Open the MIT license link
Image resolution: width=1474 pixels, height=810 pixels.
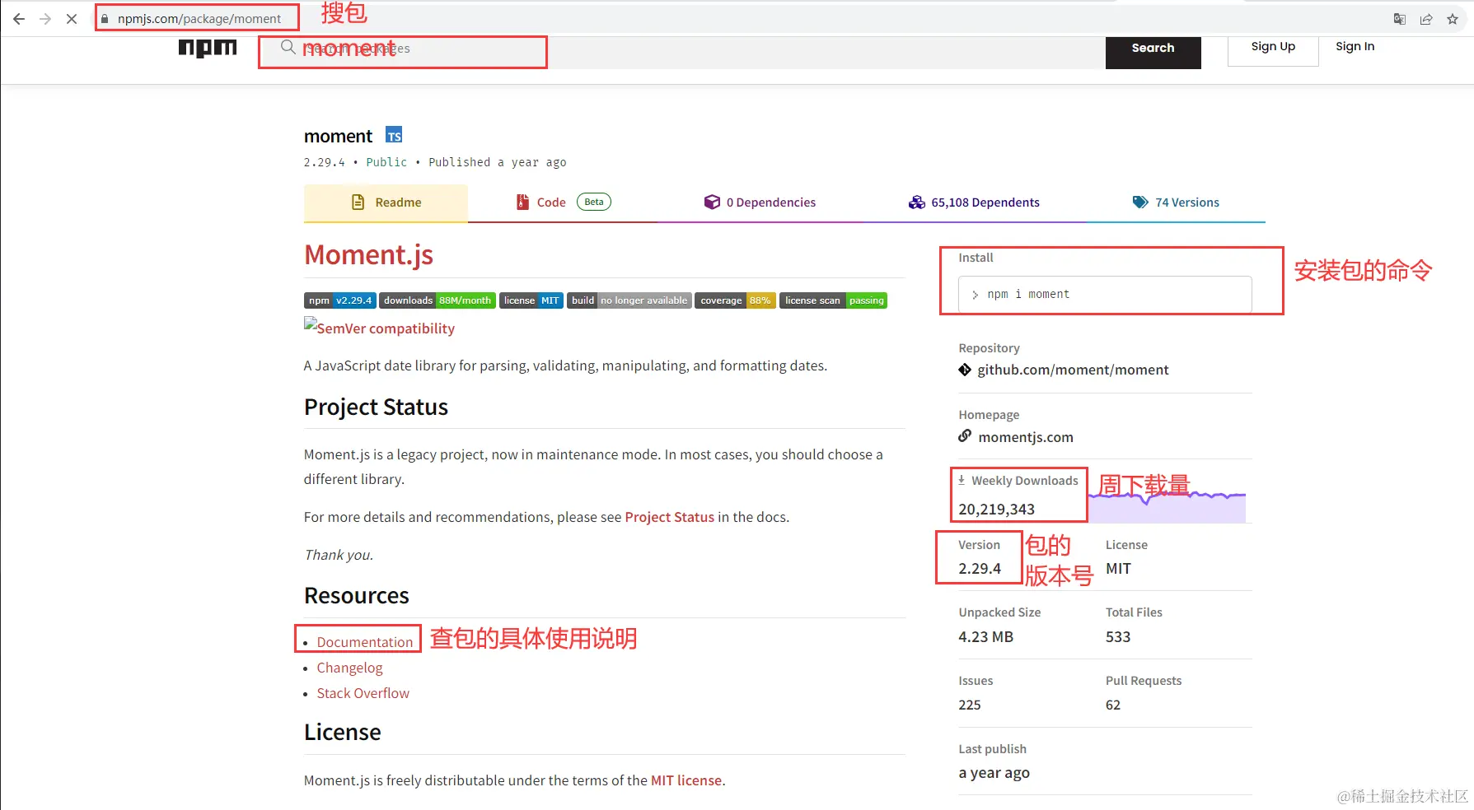[x=686, y=780]
